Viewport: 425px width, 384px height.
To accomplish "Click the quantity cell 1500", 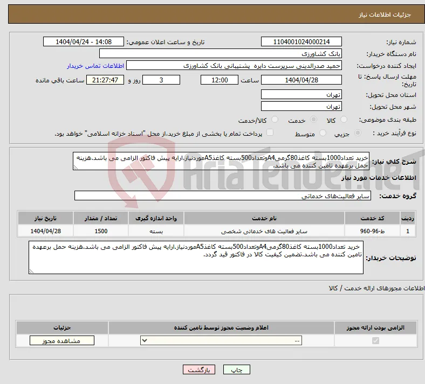I will [100, 231].
